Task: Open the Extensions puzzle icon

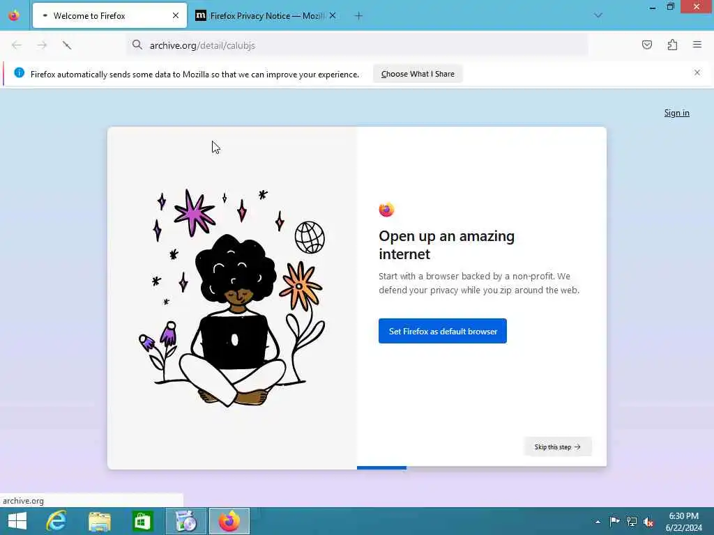Action: (672, 45)
